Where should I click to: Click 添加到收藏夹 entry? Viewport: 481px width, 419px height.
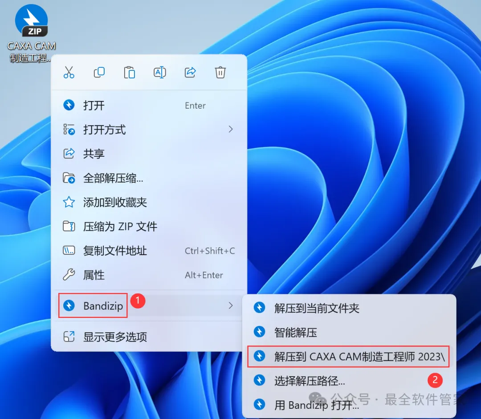pyautogui.click(x=149, y=202)
